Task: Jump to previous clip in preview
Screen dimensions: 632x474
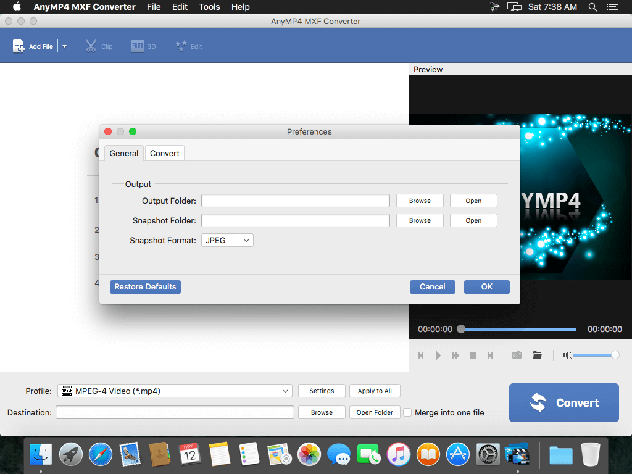Action: (x=421, y=355)
